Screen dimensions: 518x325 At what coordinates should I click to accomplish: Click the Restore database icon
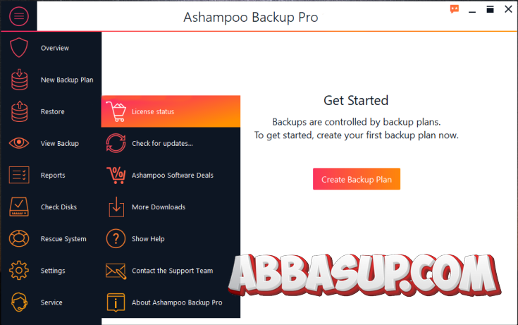click(x=19, y=111)
